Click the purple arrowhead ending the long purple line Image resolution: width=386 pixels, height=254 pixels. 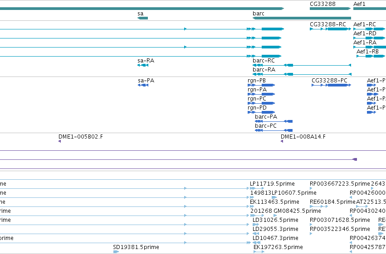[x=355, y=159]
